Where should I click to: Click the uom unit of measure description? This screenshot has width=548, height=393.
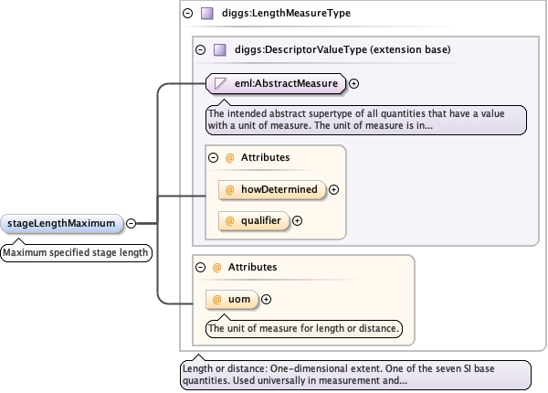pos(305,327)
